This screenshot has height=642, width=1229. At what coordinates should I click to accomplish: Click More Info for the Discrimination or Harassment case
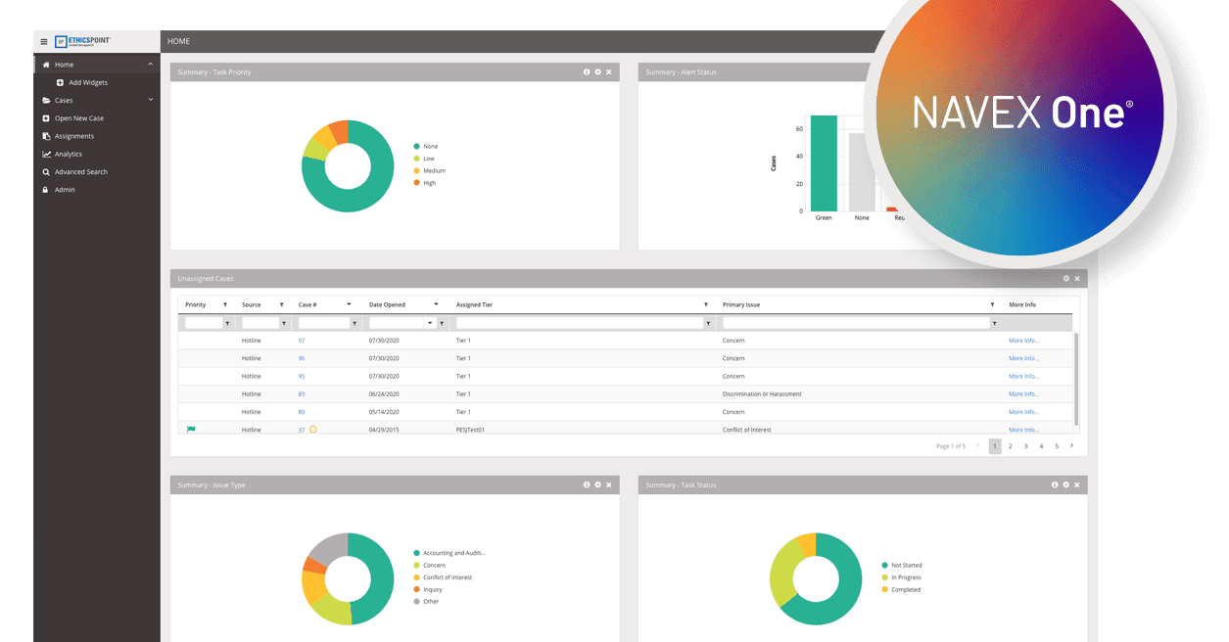coord(1025,393)
